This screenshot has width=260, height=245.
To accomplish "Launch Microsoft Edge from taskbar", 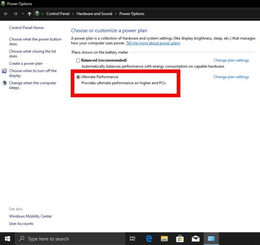I will pyautogui.click(x=149, y=239).
